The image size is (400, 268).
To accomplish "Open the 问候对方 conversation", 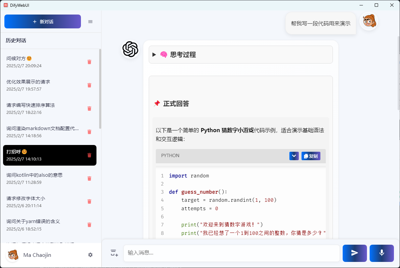I will click(50, 62).
